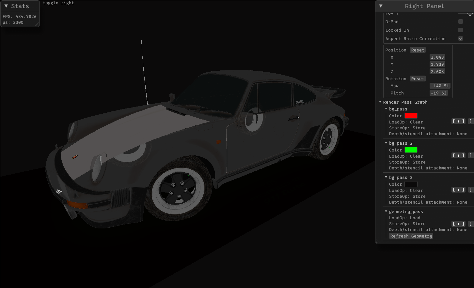The width and height of the screenshot is (474, 288).
Task: Click the Pitch value field
Action: tap(439, 93)
